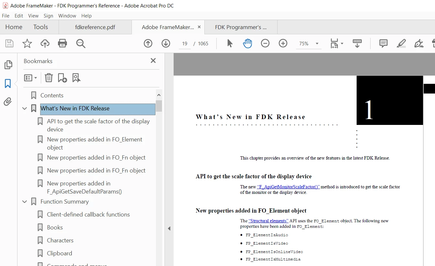Viewport: 435px width, 266px height.
Task: Open the Sign menu
Action: (x=48, y=16)
